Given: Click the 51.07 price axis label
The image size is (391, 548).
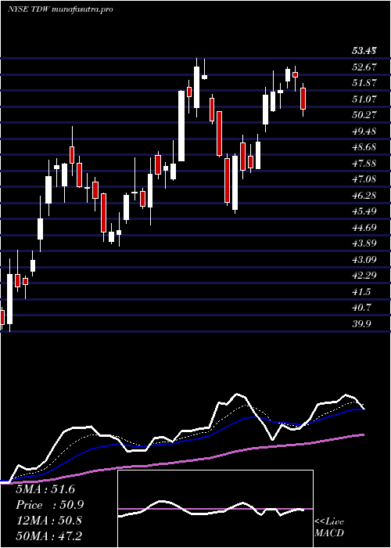Looking at the screenshot, I should tap(364, 99).
